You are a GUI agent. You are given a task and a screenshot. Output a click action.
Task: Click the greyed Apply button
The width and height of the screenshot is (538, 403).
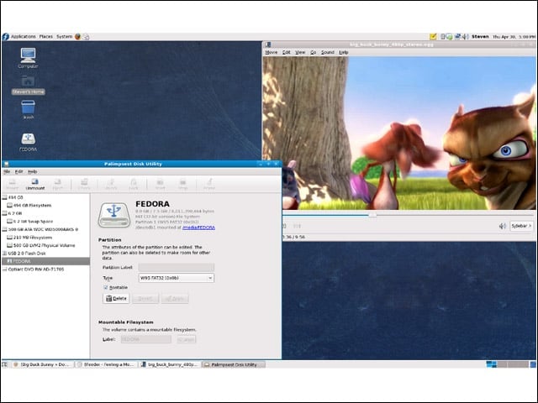175,299
